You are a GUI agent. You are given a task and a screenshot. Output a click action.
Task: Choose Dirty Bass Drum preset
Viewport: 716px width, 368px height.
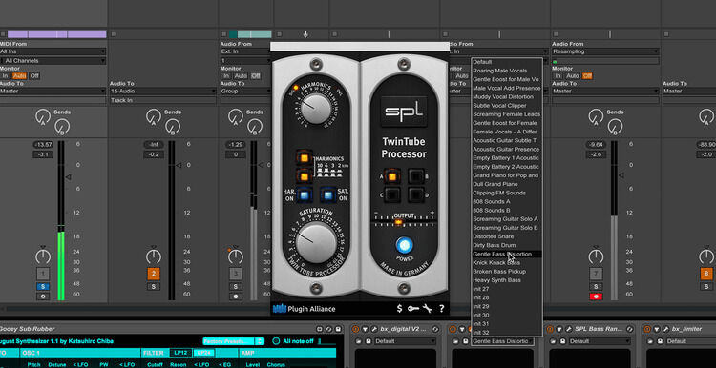coord(506,245)
